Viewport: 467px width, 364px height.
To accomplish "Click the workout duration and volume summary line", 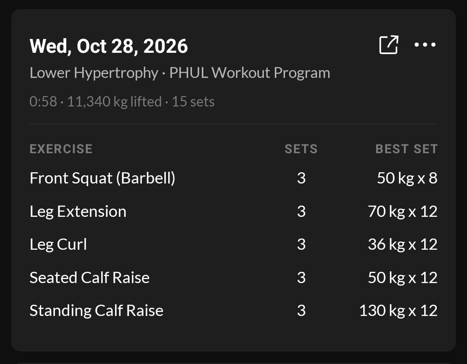I will point(122,102).
